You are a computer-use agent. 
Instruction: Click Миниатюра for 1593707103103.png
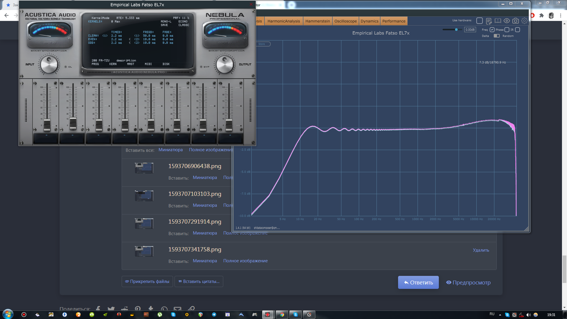[x=205, y=205]
